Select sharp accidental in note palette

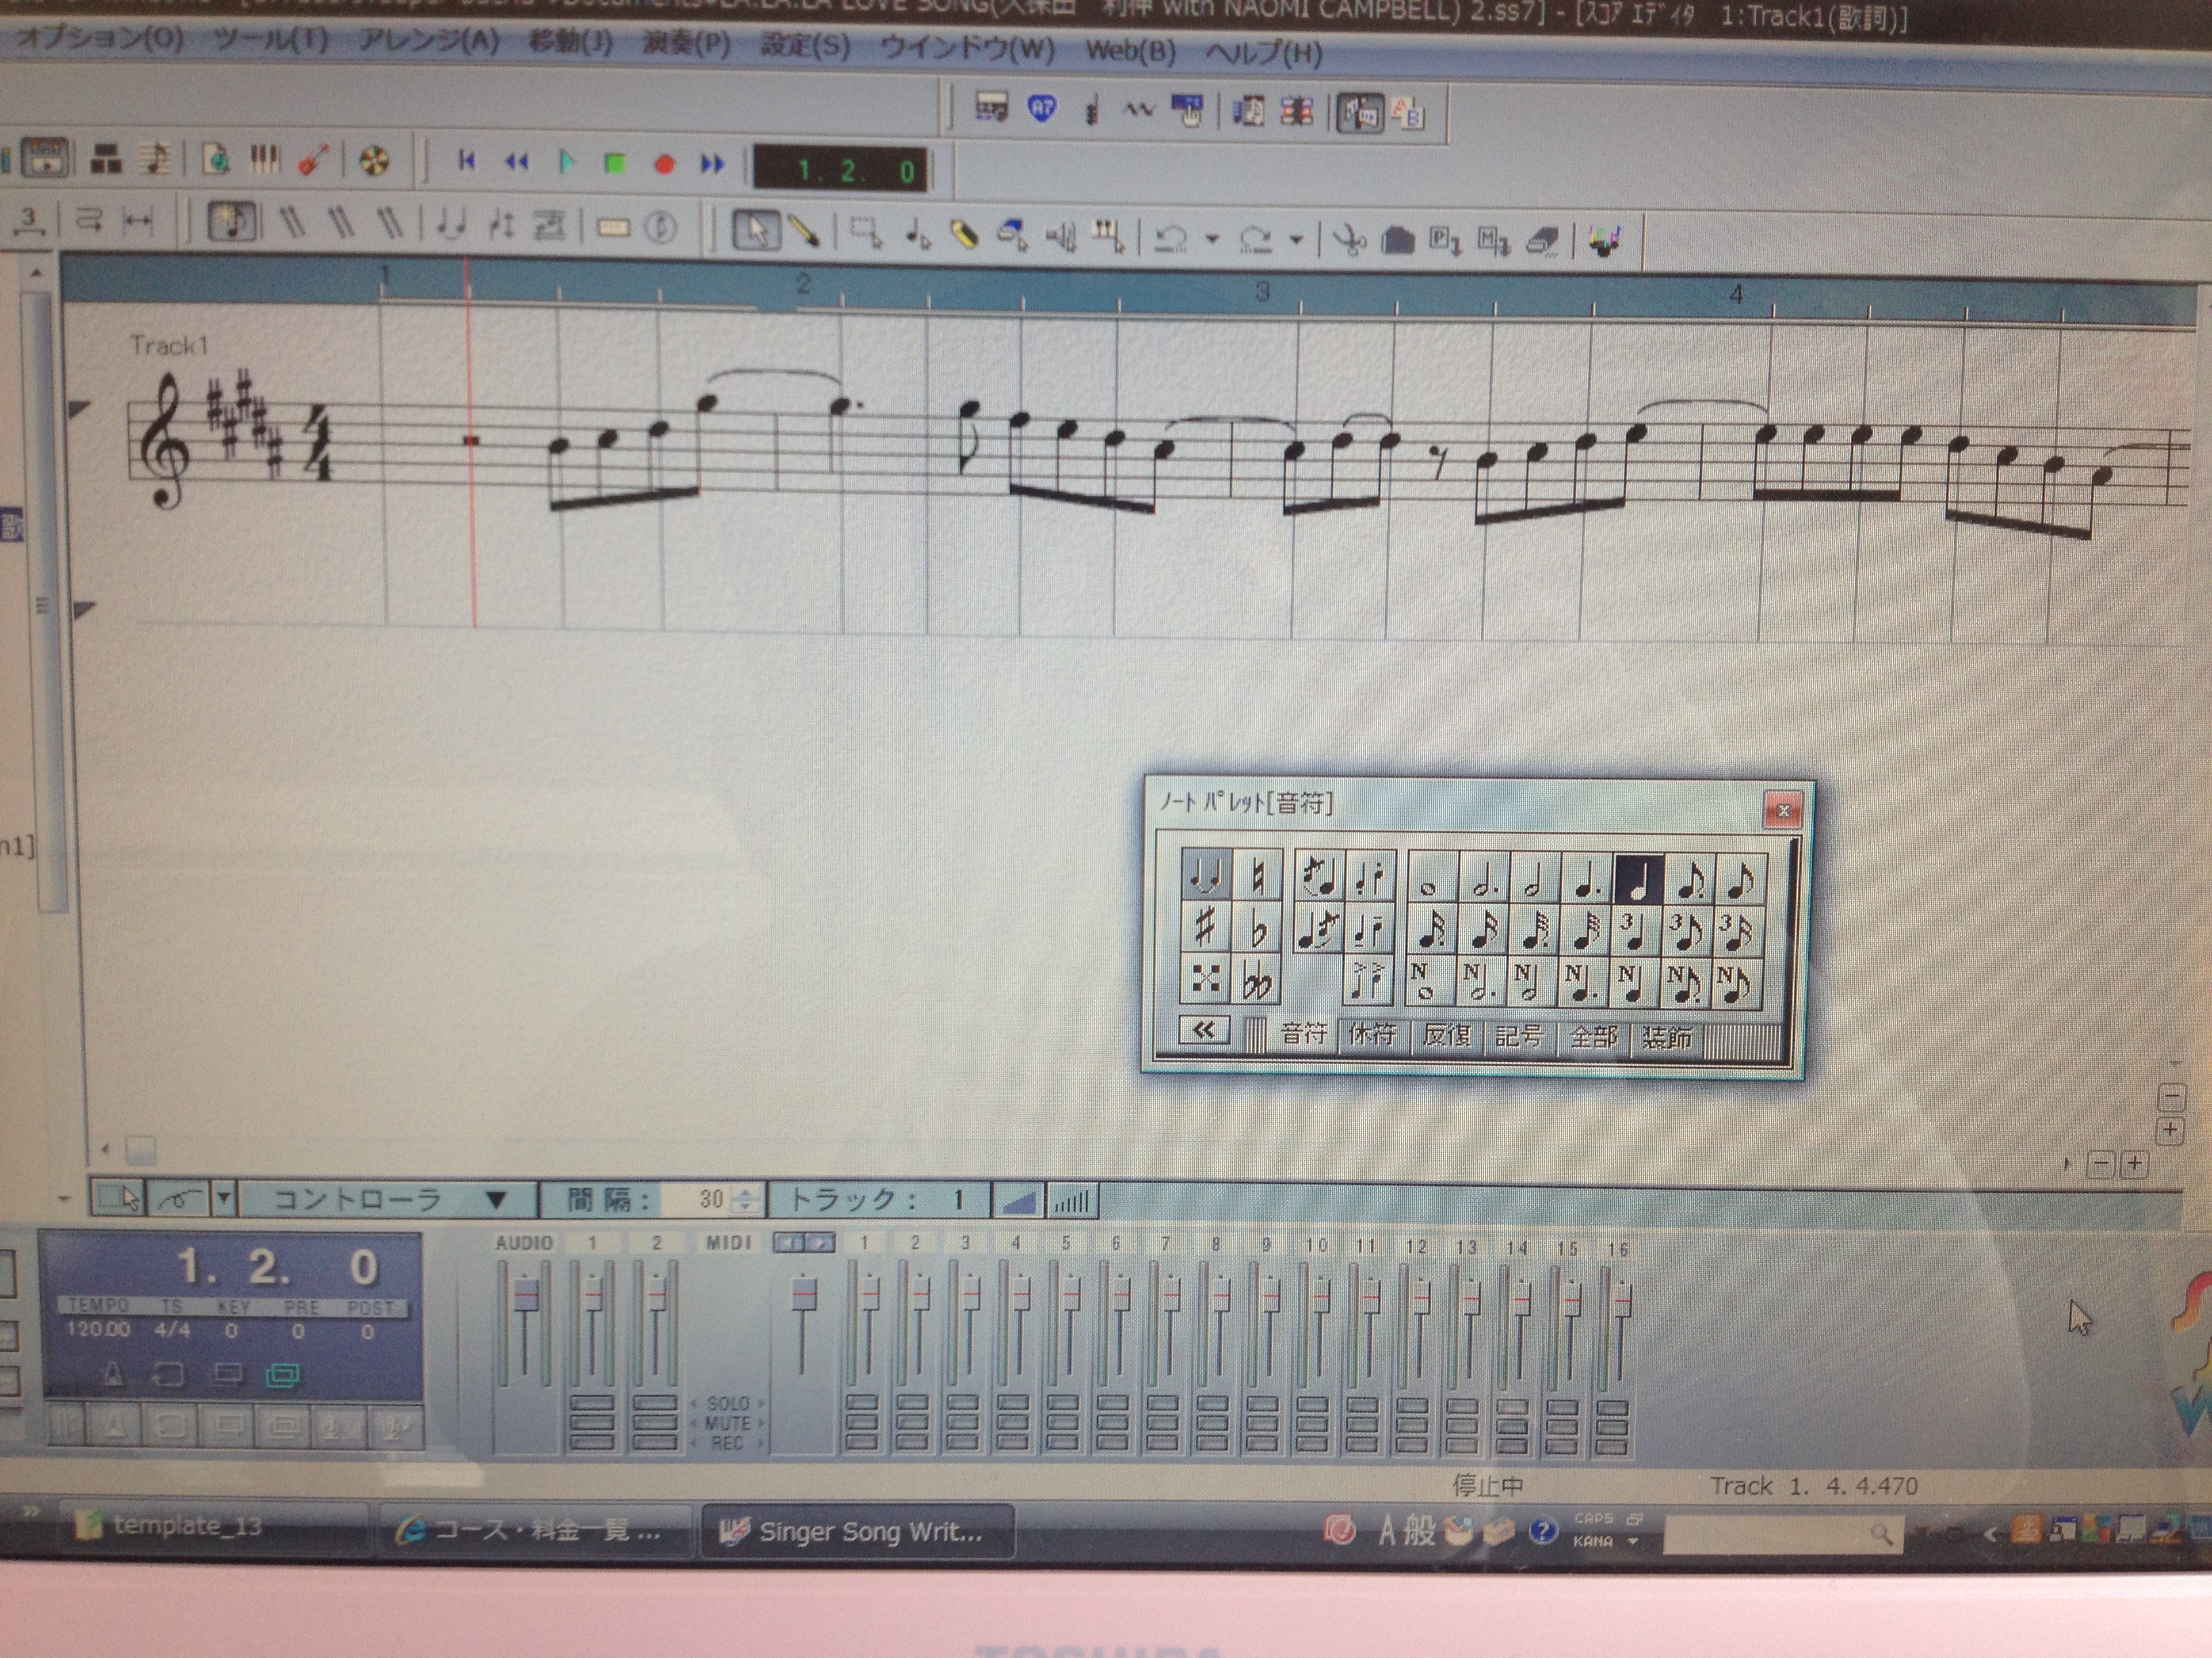point(1205,927)
